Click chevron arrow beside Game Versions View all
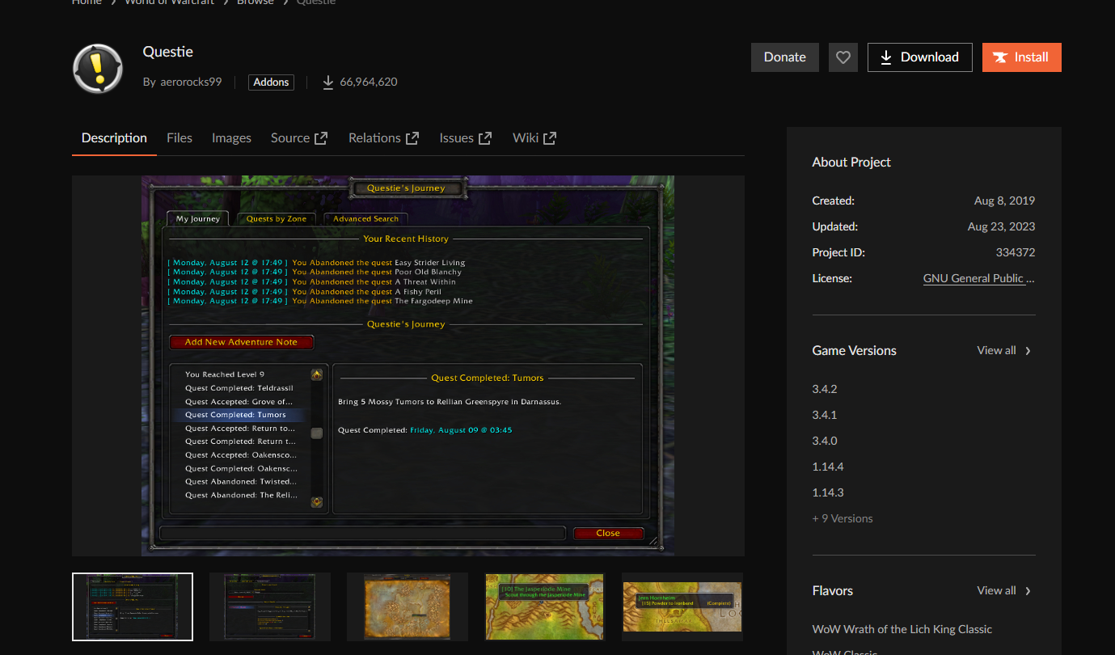This screenshot has height=655, width=1115. coord(1028,351)
